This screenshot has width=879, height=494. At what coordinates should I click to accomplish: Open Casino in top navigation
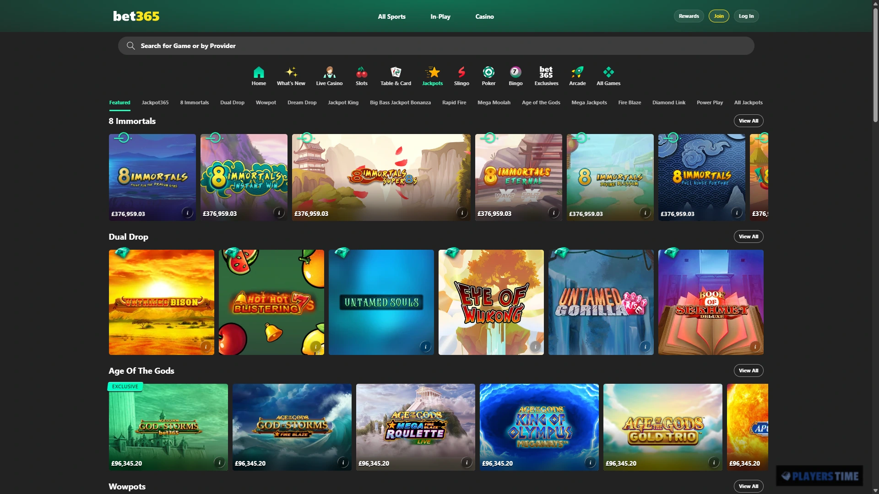[484, 16]
